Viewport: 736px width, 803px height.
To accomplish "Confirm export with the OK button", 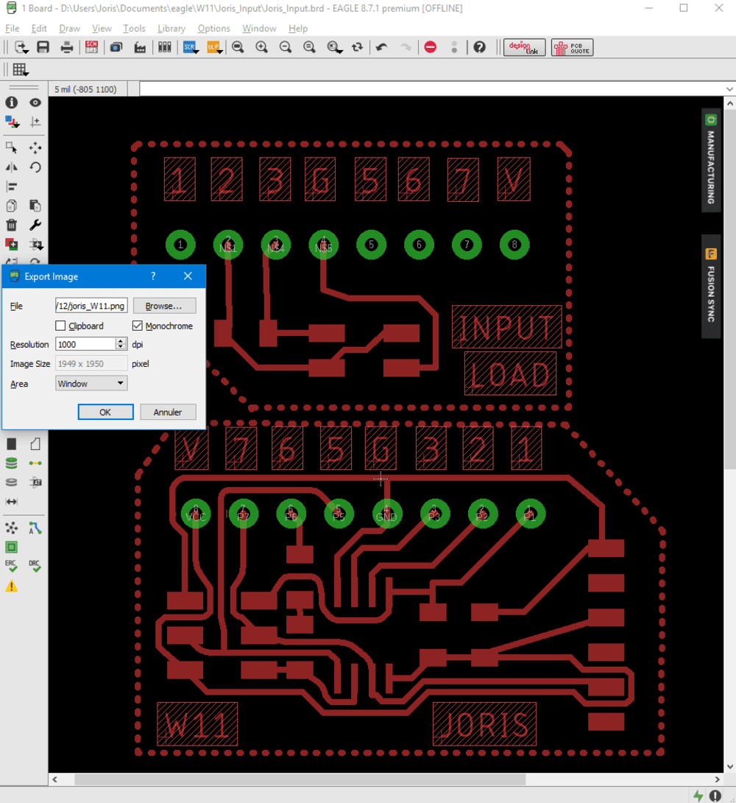I will click(x=105, y=412).
